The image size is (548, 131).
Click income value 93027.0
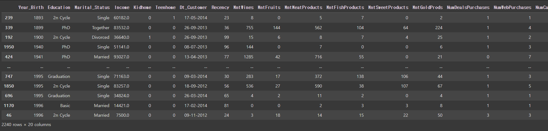(121, 57)
